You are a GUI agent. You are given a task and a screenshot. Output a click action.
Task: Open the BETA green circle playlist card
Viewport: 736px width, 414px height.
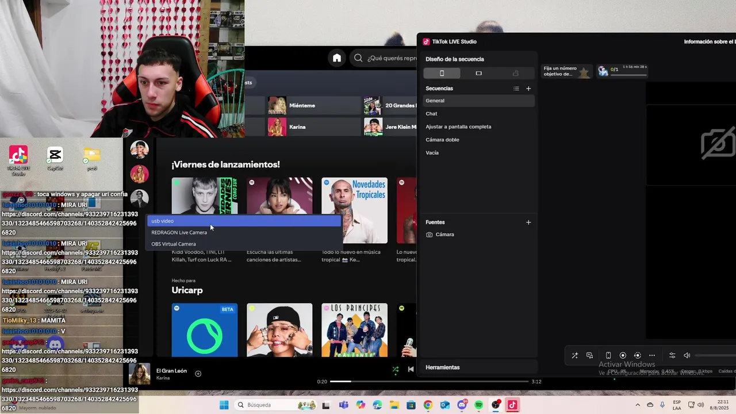click(204, 330)
